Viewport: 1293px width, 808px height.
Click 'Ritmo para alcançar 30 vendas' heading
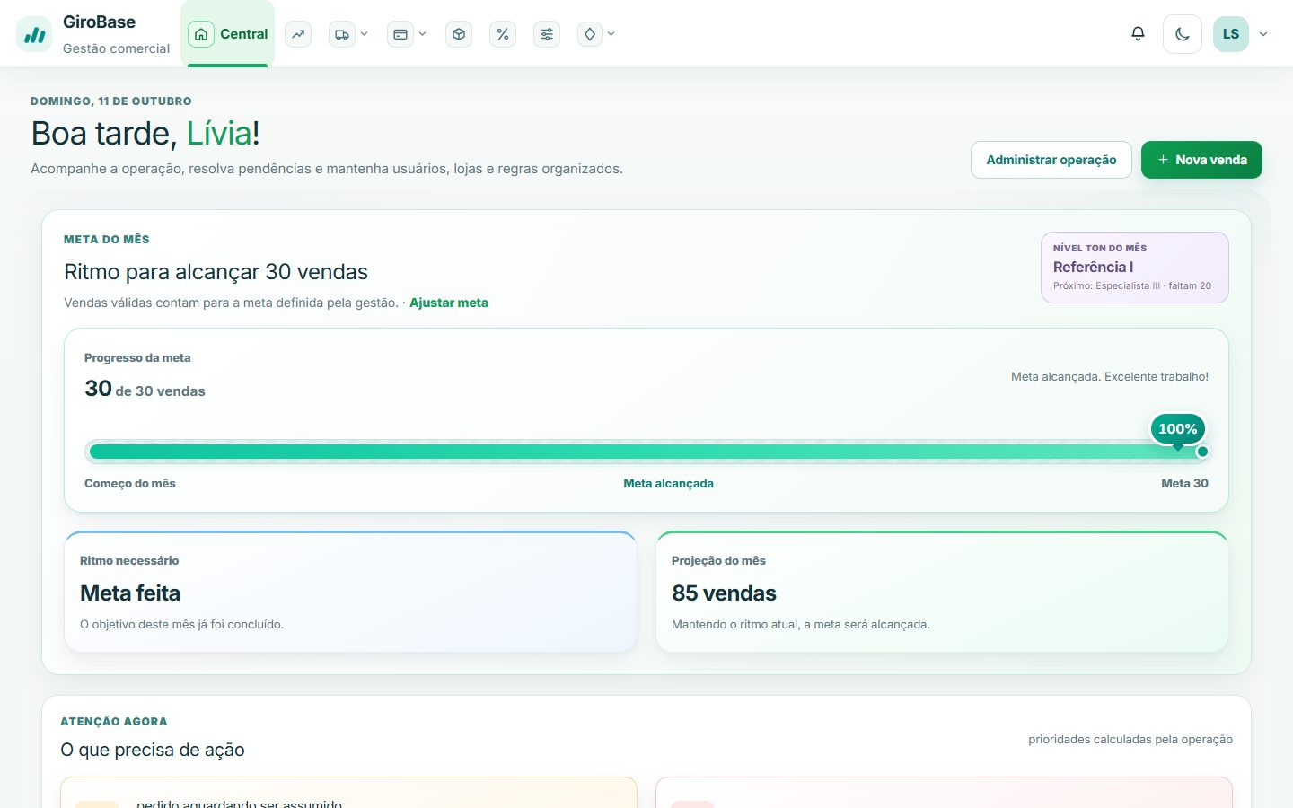click(216, 272)
